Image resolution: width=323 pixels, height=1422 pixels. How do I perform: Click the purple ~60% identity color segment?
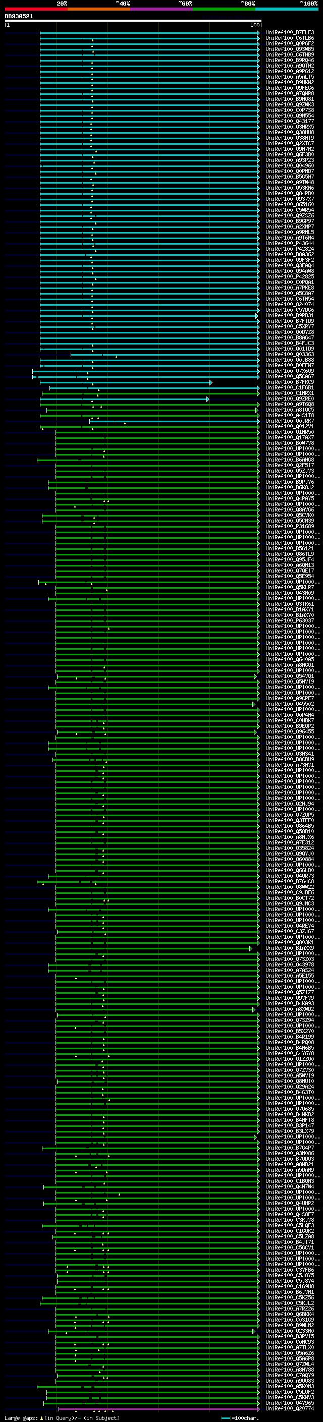click(161, 9)
